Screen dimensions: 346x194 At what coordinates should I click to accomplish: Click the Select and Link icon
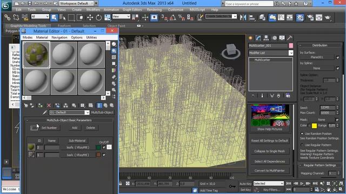[7, 17]
